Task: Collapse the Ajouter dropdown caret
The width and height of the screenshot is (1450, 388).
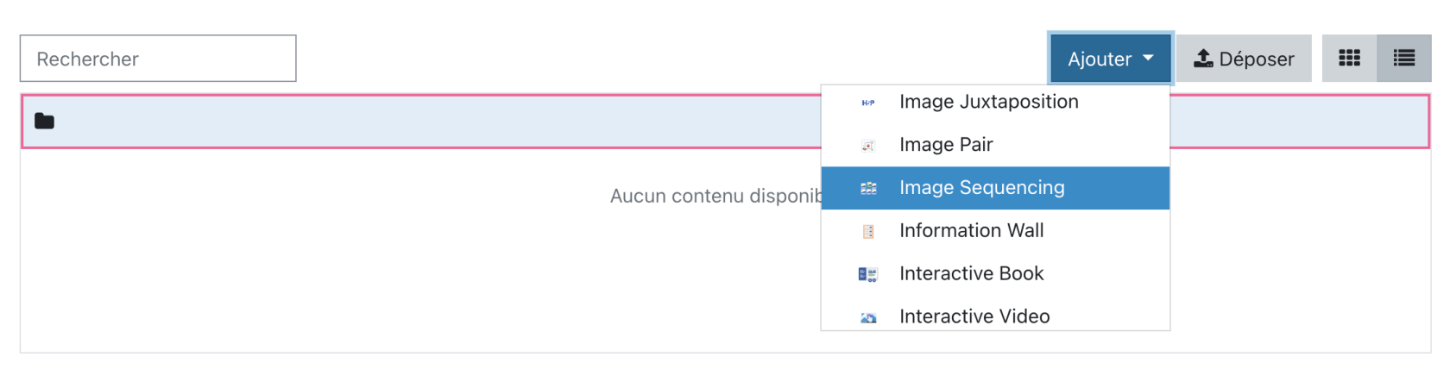Action: coord(1148,59)
